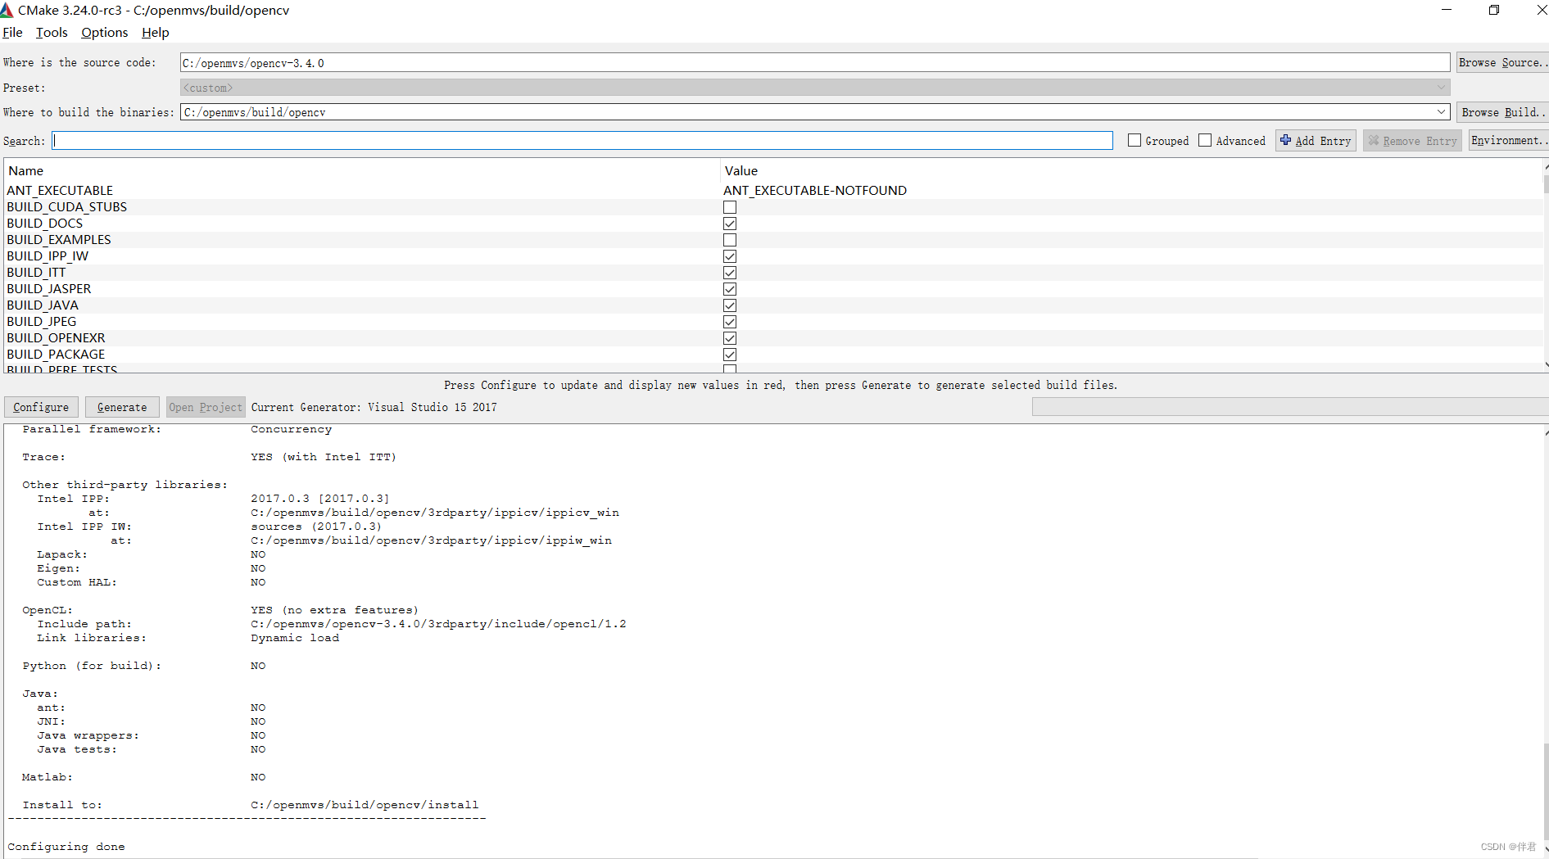Click the Open Project button
1549x859 pixels.
(x=206, y=407)
